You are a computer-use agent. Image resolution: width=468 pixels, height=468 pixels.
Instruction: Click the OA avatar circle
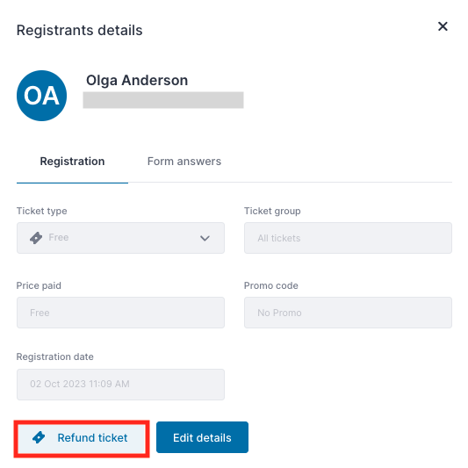[x=41, y=96]
